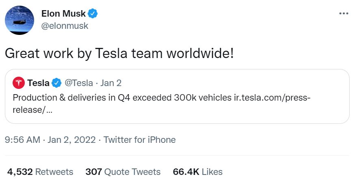Image resolution: width=355 pixels, height=181 pixels.
Task: Open the @Tesla handle in quoted tweet
Action: [x=79, y=83]
